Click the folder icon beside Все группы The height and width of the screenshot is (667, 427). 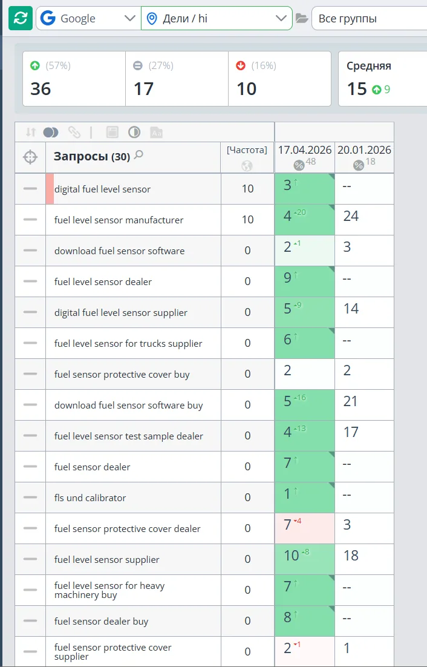302,18
